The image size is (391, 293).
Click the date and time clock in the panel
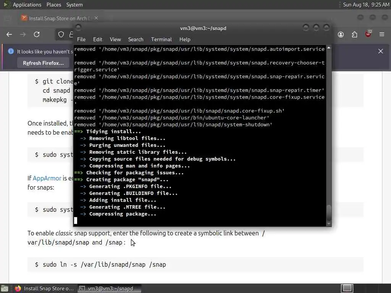[x=366, y=5]
